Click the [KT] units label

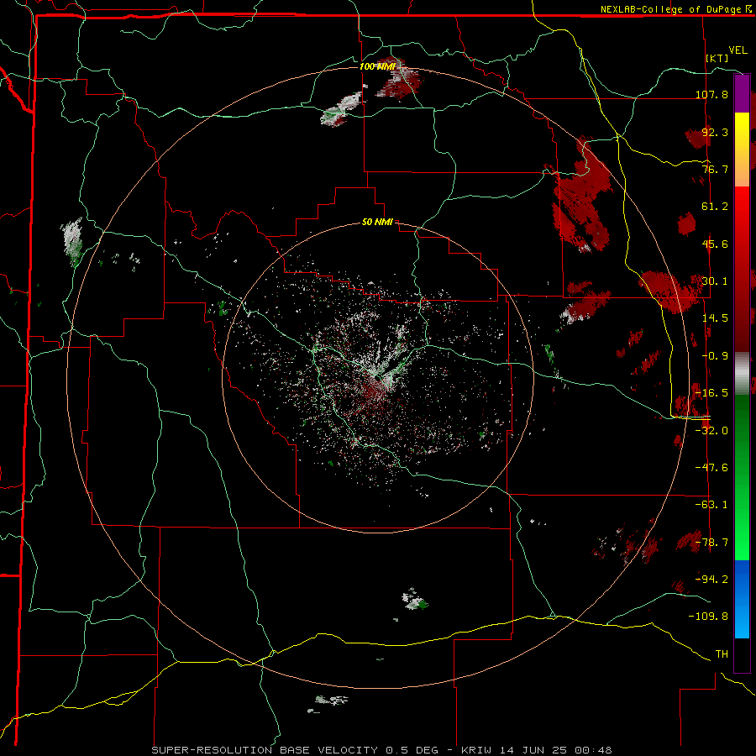717,58
